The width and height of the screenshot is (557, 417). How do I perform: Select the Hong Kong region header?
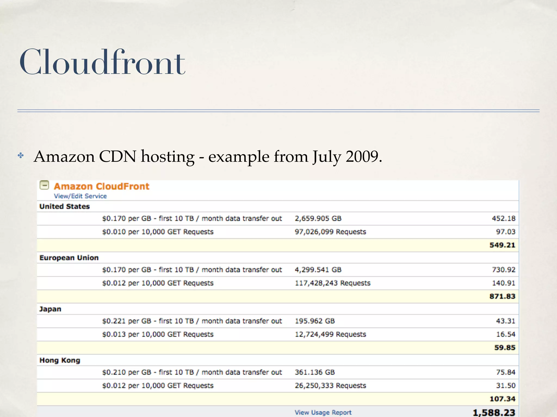click(60, 361)
